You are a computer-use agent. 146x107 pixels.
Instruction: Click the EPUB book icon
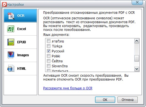11,42
